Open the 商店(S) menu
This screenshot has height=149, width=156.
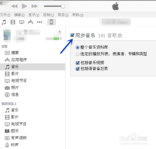click(63, 15)
